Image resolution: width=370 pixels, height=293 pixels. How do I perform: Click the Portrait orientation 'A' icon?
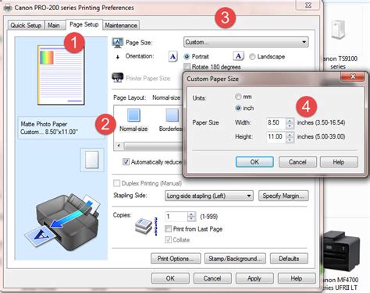pos(173,57)
